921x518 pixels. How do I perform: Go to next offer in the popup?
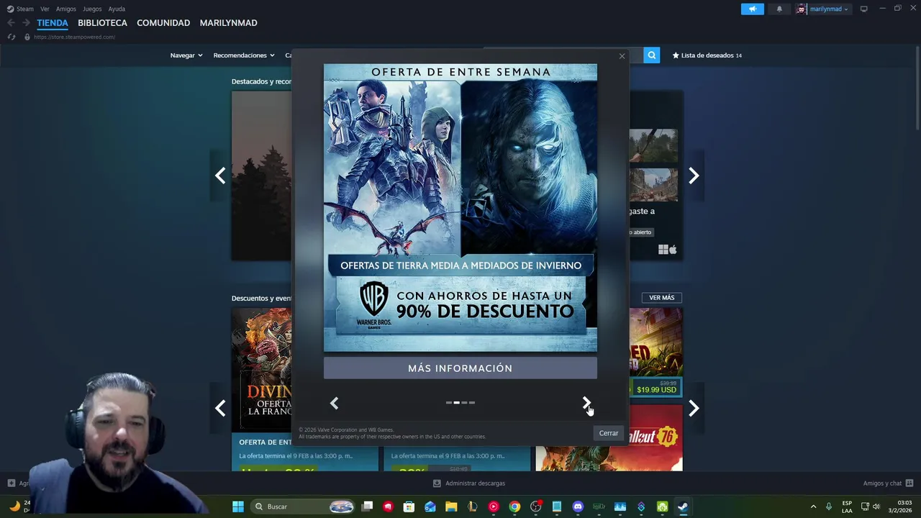586,403
